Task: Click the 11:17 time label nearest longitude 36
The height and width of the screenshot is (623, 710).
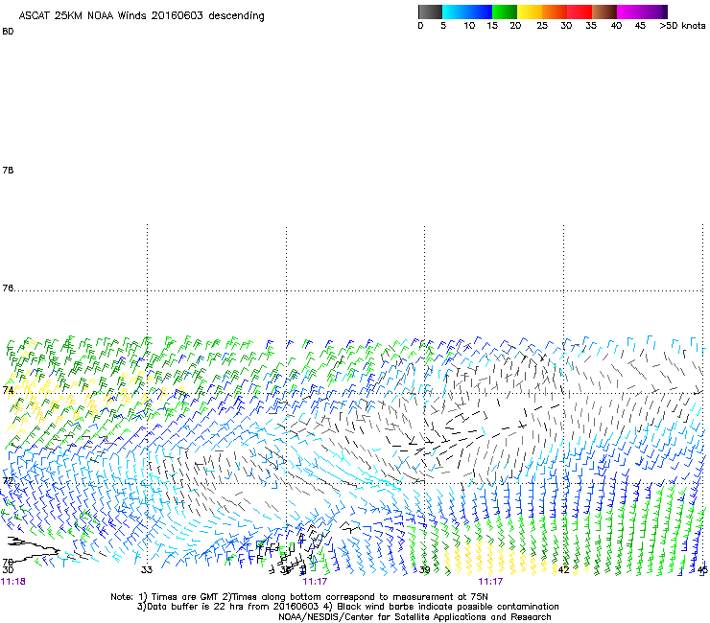Action: 315,582
